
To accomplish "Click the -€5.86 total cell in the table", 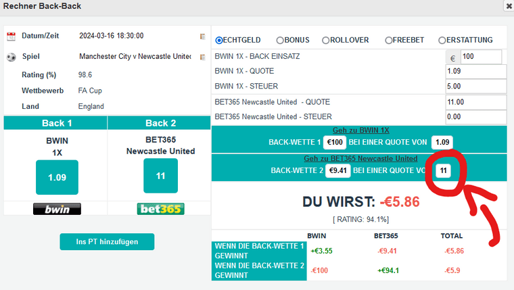I will (454, 251).
